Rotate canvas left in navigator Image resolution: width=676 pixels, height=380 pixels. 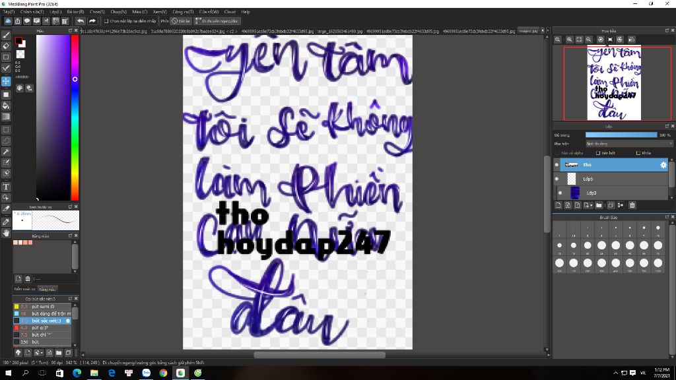tap(601, 40)
